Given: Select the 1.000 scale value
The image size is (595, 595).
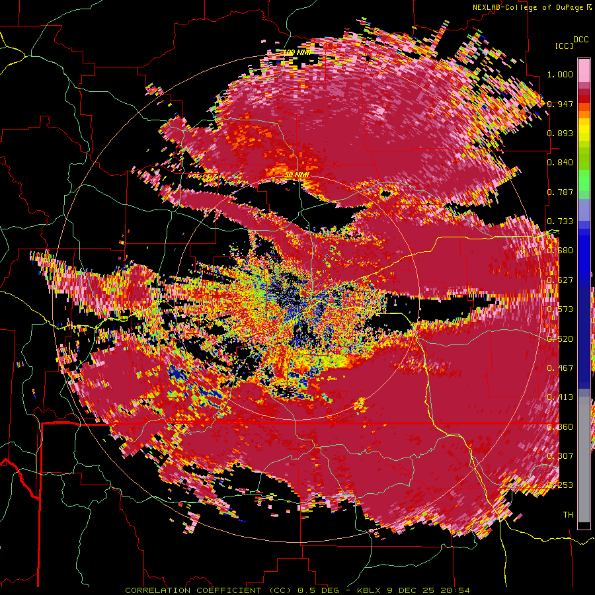Looking at the screenshot, I should point(560,74).
